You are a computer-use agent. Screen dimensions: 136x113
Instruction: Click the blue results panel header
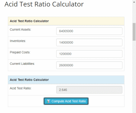[x=66, y=80]
